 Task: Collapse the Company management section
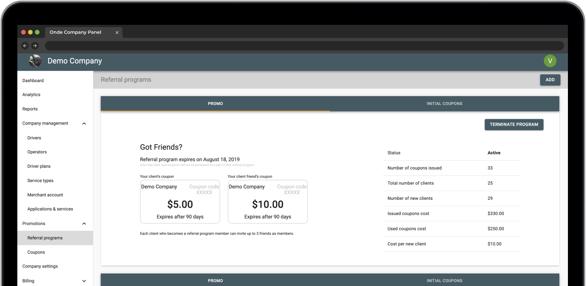(x=84, y=123)
